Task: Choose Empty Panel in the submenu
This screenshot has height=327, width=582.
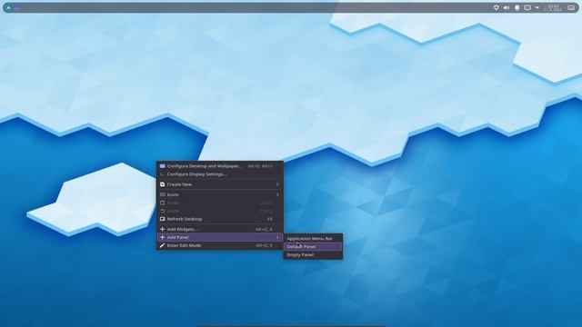Action: (313, 255)
